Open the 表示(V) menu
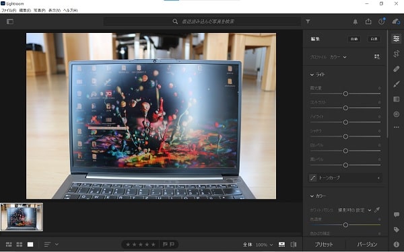The width and height of the screenshot is (404, 252). pos(55,11)
